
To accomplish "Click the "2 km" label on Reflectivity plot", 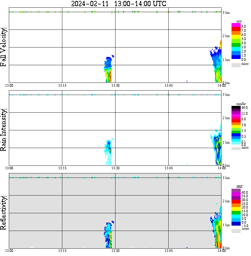I will coord(226,201).
